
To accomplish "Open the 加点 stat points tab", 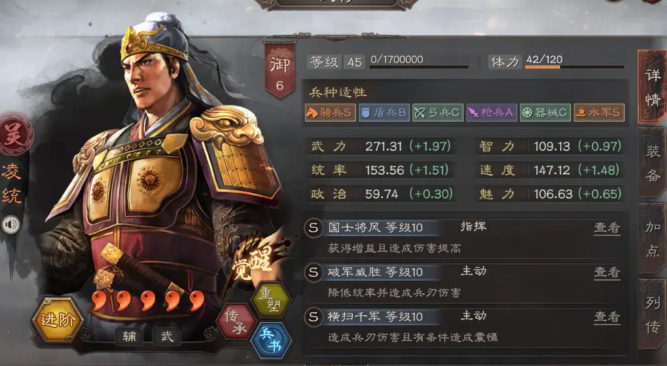I will coord(652,238).
